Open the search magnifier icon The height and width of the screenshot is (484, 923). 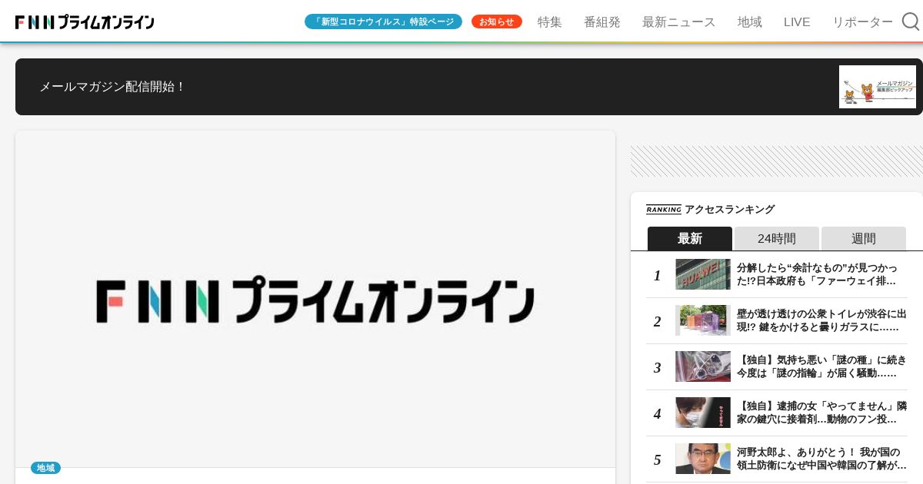pyautogui.click(x=911, y=22)
